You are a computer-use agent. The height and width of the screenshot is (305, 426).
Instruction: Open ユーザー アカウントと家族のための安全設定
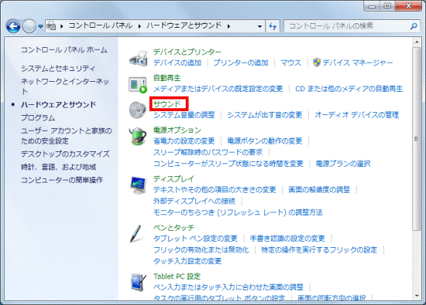pos(67,136)
